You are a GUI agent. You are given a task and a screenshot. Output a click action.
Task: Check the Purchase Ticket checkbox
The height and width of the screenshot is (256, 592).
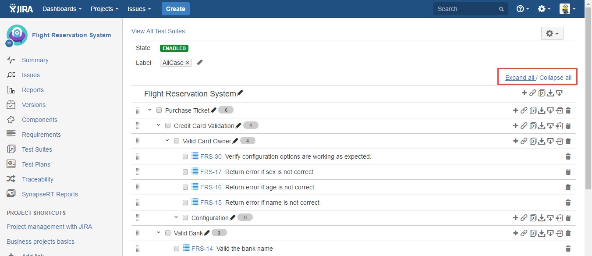[x=159, y=110]
